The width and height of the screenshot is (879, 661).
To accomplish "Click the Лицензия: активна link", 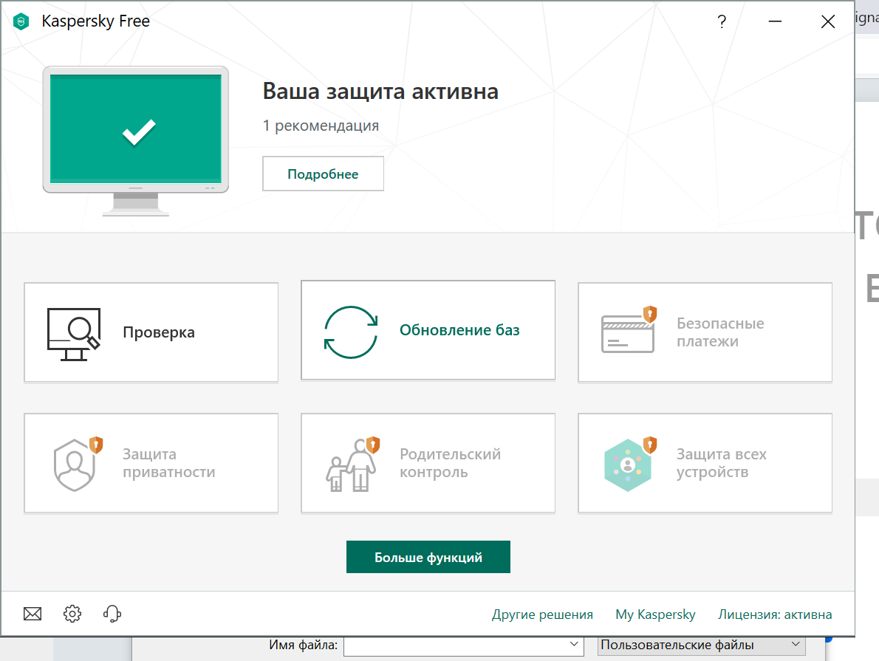I will (775, 614).
